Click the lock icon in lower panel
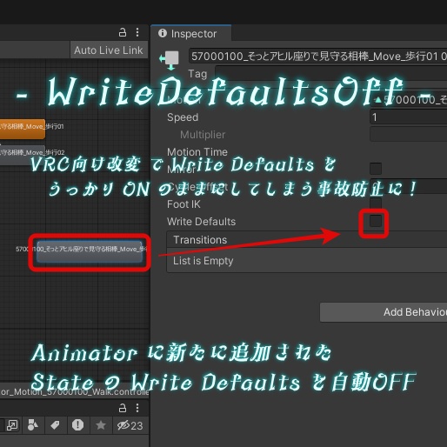The height and width of the screenshot is (447, 447). pos(123,408)
